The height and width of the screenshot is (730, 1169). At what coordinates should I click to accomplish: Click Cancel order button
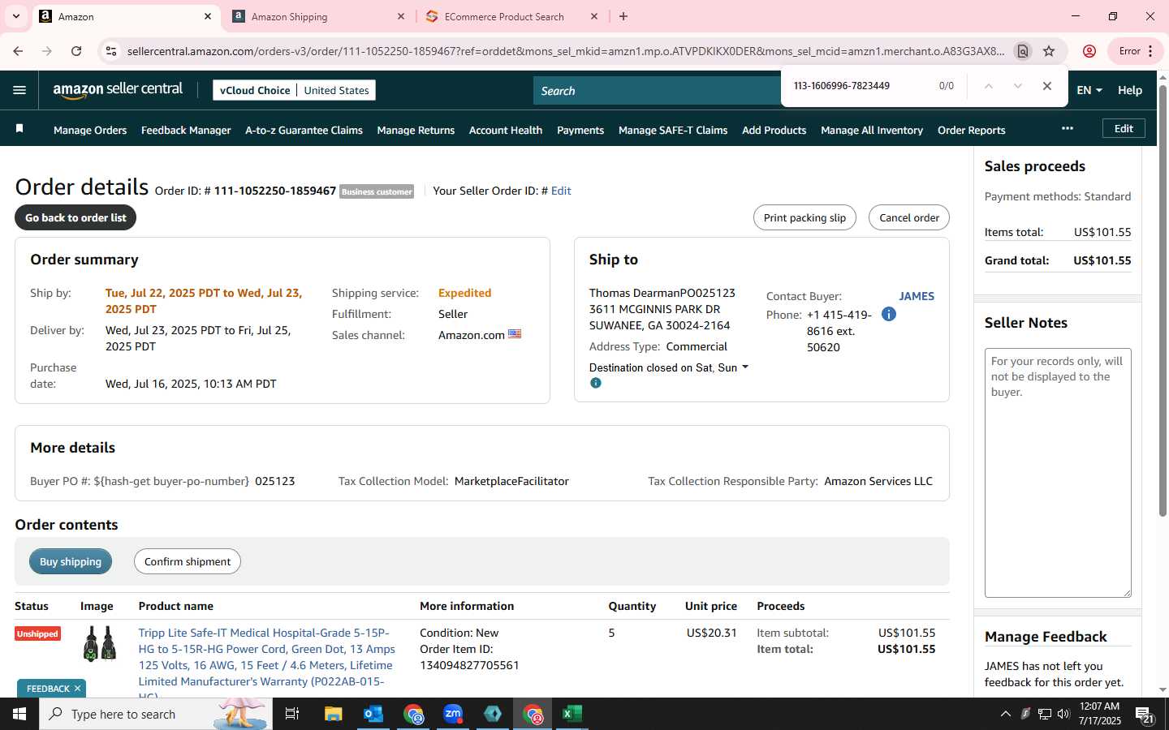tap(909, 217)
